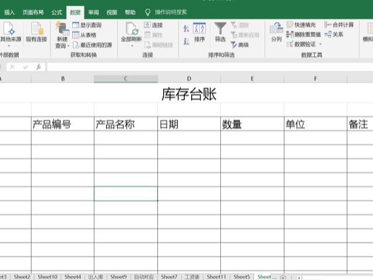This screenshot has height=280, width=373.
Task: Open the Sheet9 worksheet tab
Action: pyautogui.click(x=118, y=277)
